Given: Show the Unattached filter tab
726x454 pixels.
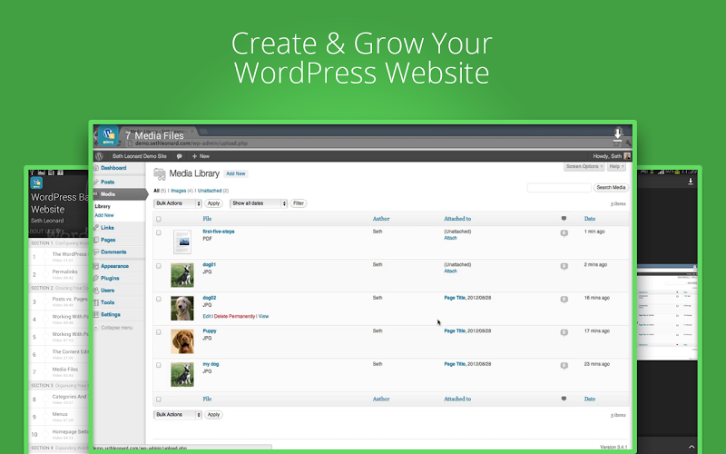Looking at the screenshot, I should click(210, 191).
